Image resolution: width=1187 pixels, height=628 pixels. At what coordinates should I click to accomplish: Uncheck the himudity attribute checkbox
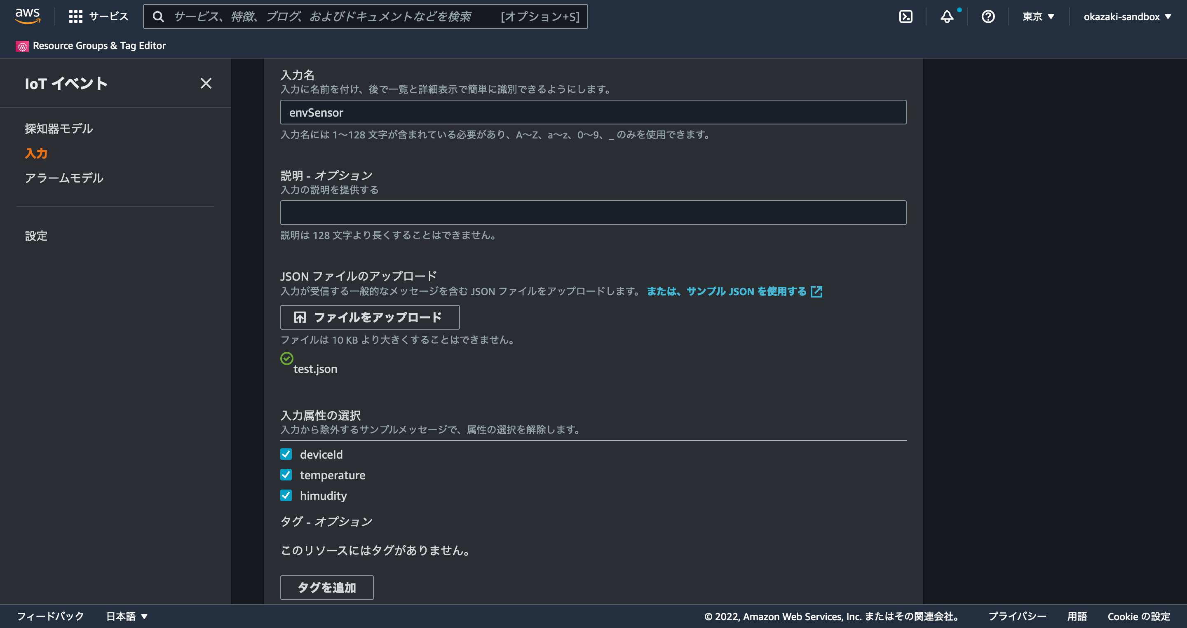pyautogui.click(x=286, y=495)
